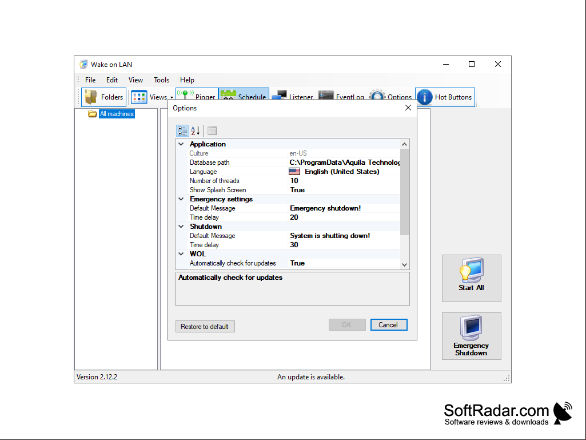
Task: Select the Database path property label
Action: (210, 162)
